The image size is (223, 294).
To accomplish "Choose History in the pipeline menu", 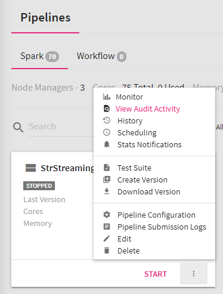I will coord(130,121).
